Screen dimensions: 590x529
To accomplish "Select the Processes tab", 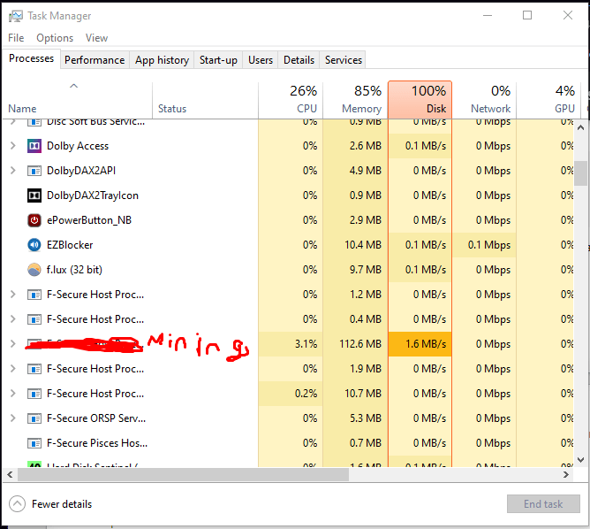I will pyautogui.click(x=31, y=58).
